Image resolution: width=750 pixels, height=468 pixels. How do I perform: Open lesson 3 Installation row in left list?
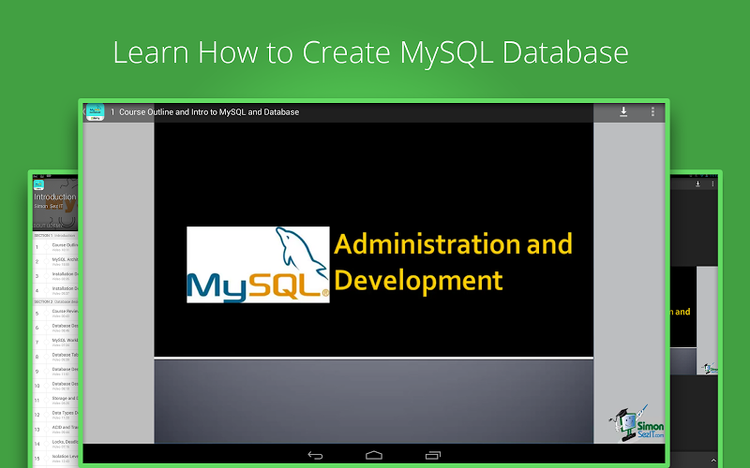tap(55, 276)
